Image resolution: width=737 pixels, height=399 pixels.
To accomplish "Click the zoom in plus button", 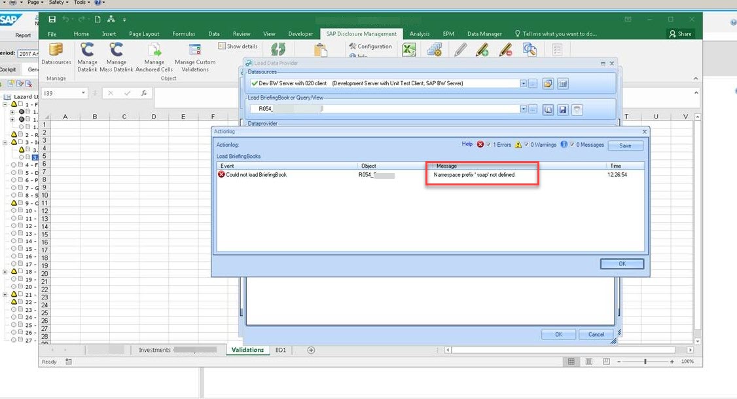I will (672, 362).
